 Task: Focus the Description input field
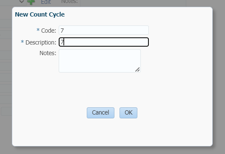click(x=104, y=42)
